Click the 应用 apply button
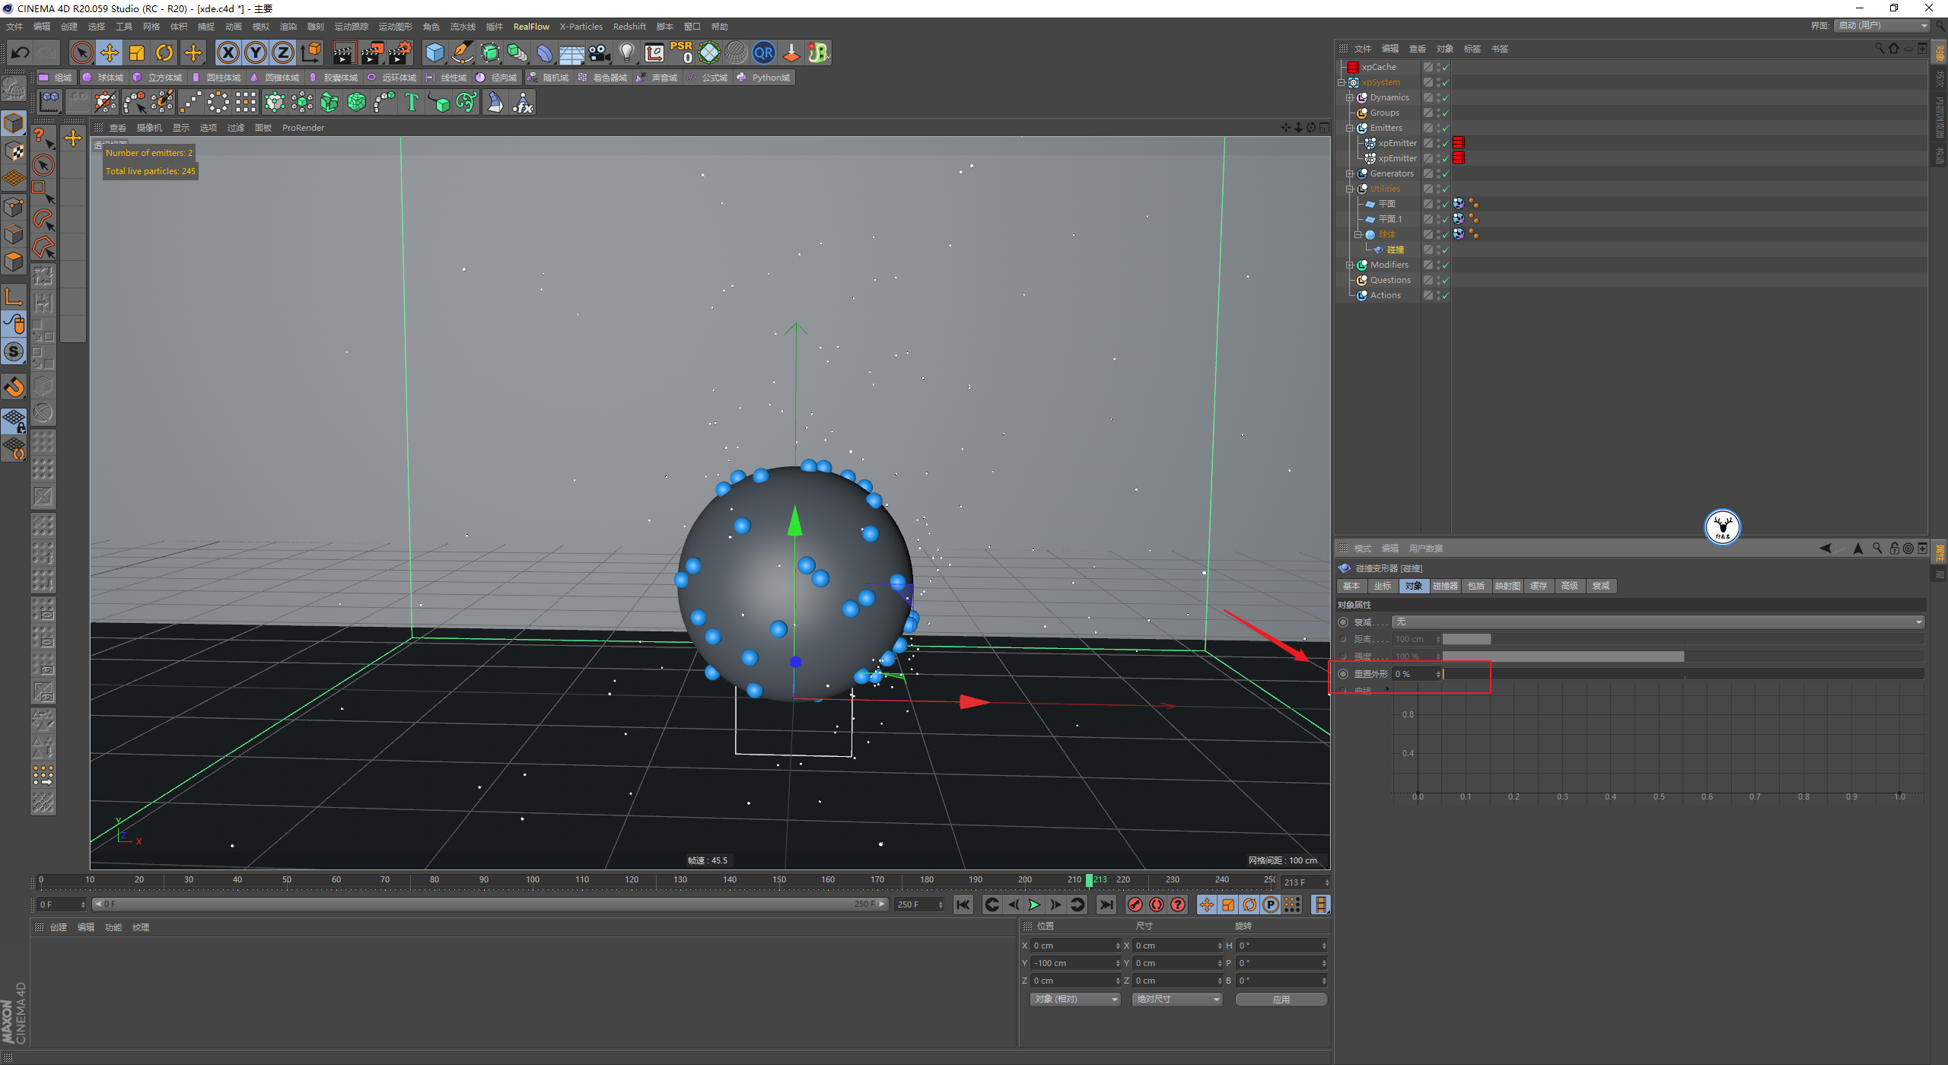 coord(1281,1000)
